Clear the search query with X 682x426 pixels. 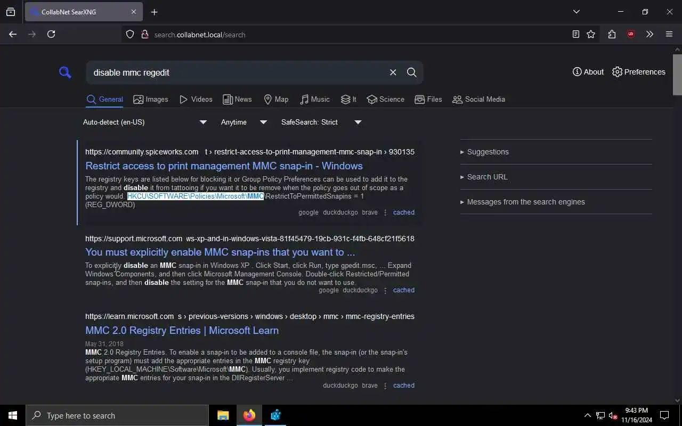tap(393, 72)
